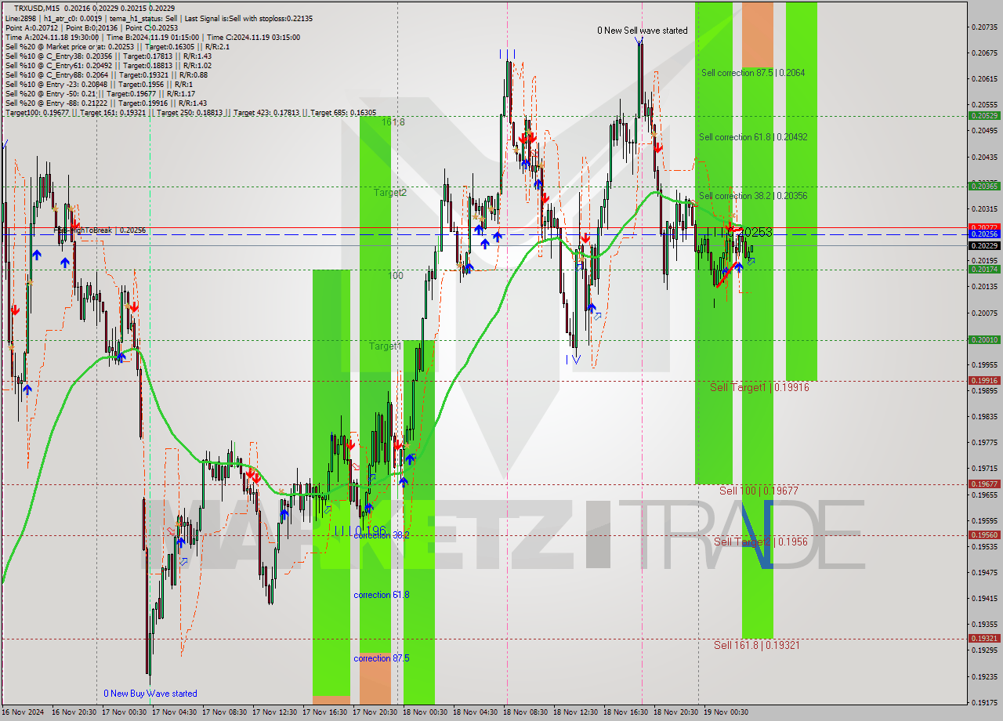This screenshot has width=1003, height=721.
Task: Click the red 0.19321 price axis tag
Action: tap(984, 638)
